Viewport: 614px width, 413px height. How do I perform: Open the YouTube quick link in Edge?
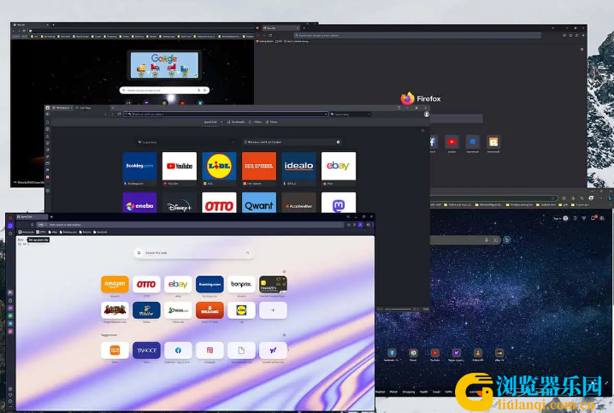click(x=434, y=354)
